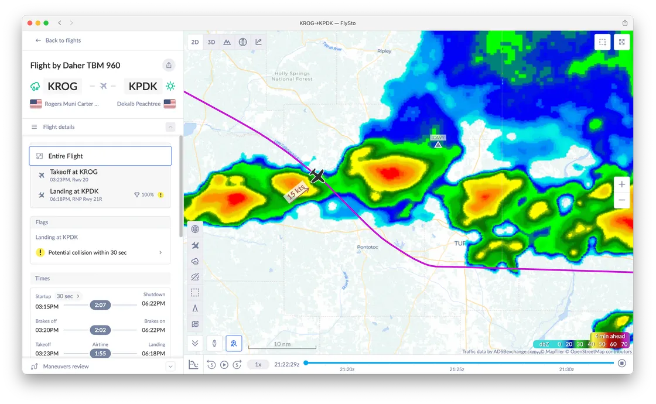Screen dimensions: 656x404
Task: Click the Pontotoc town label on map
Action: (x=367, y=247)
